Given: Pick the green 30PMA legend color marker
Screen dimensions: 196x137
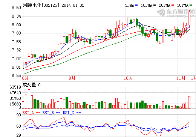Looking at the screenshot, I should 191,5.
